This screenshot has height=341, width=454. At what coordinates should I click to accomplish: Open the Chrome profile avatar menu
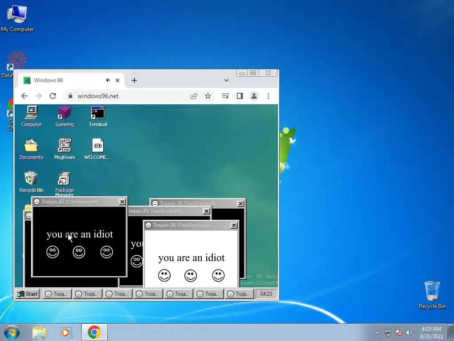(x=254, y=96)
